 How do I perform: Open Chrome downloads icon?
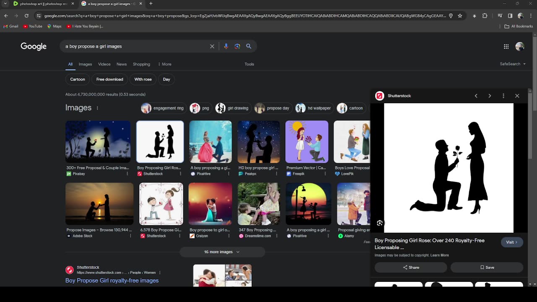coord(474,16)
